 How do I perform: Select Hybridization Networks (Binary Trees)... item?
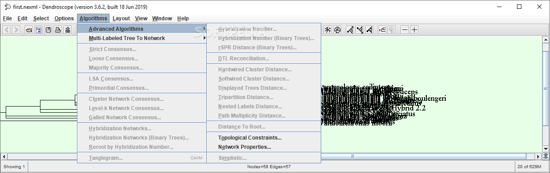[142, 138]
